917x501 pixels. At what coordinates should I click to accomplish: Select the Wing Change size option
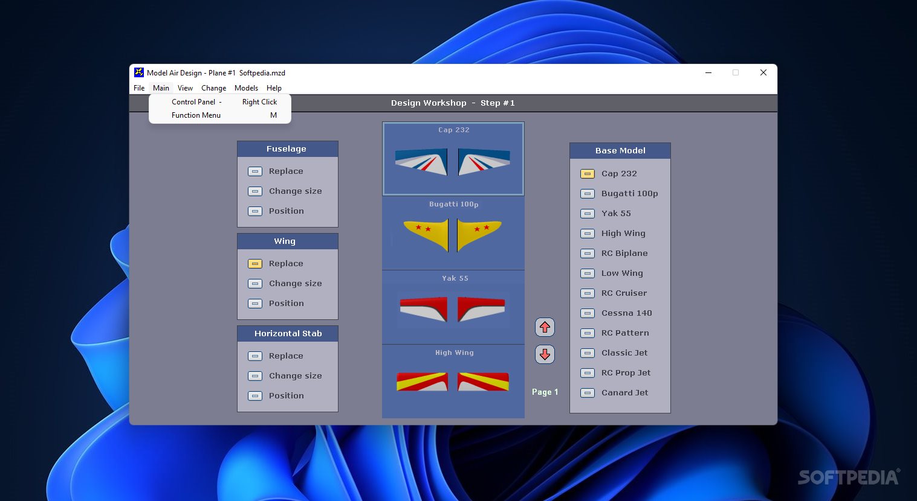pyautogui.click(x=255, y=284)
